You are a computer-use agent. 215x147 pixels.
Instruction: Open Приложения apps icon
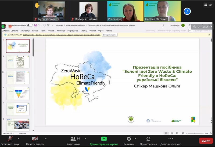pyautogui.click(x=148, y=141)
